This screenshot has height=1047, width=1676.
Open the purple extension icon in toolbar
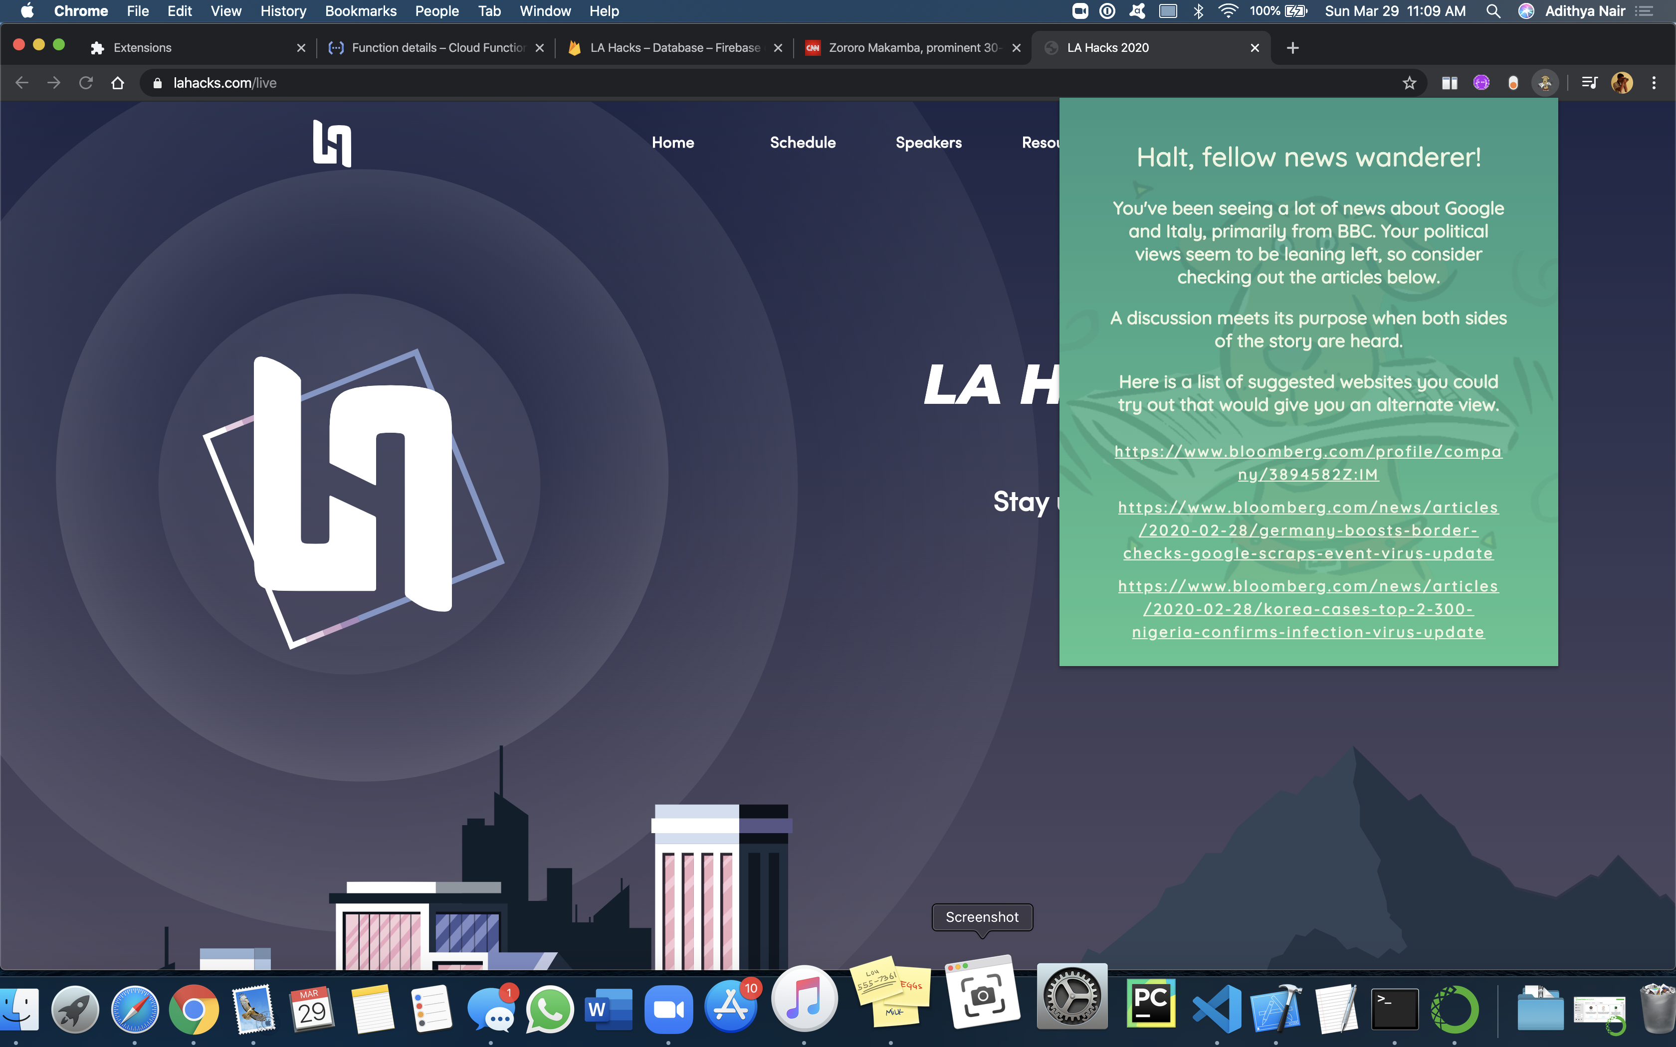[1480, 83]
